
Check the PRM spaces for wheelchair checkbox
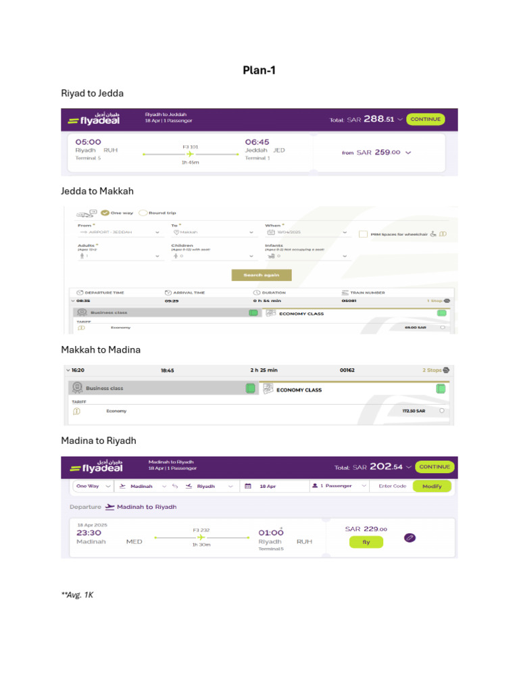(x=363, y=234)
